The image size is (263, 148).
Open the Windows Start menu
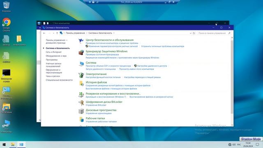click(4, 144)
